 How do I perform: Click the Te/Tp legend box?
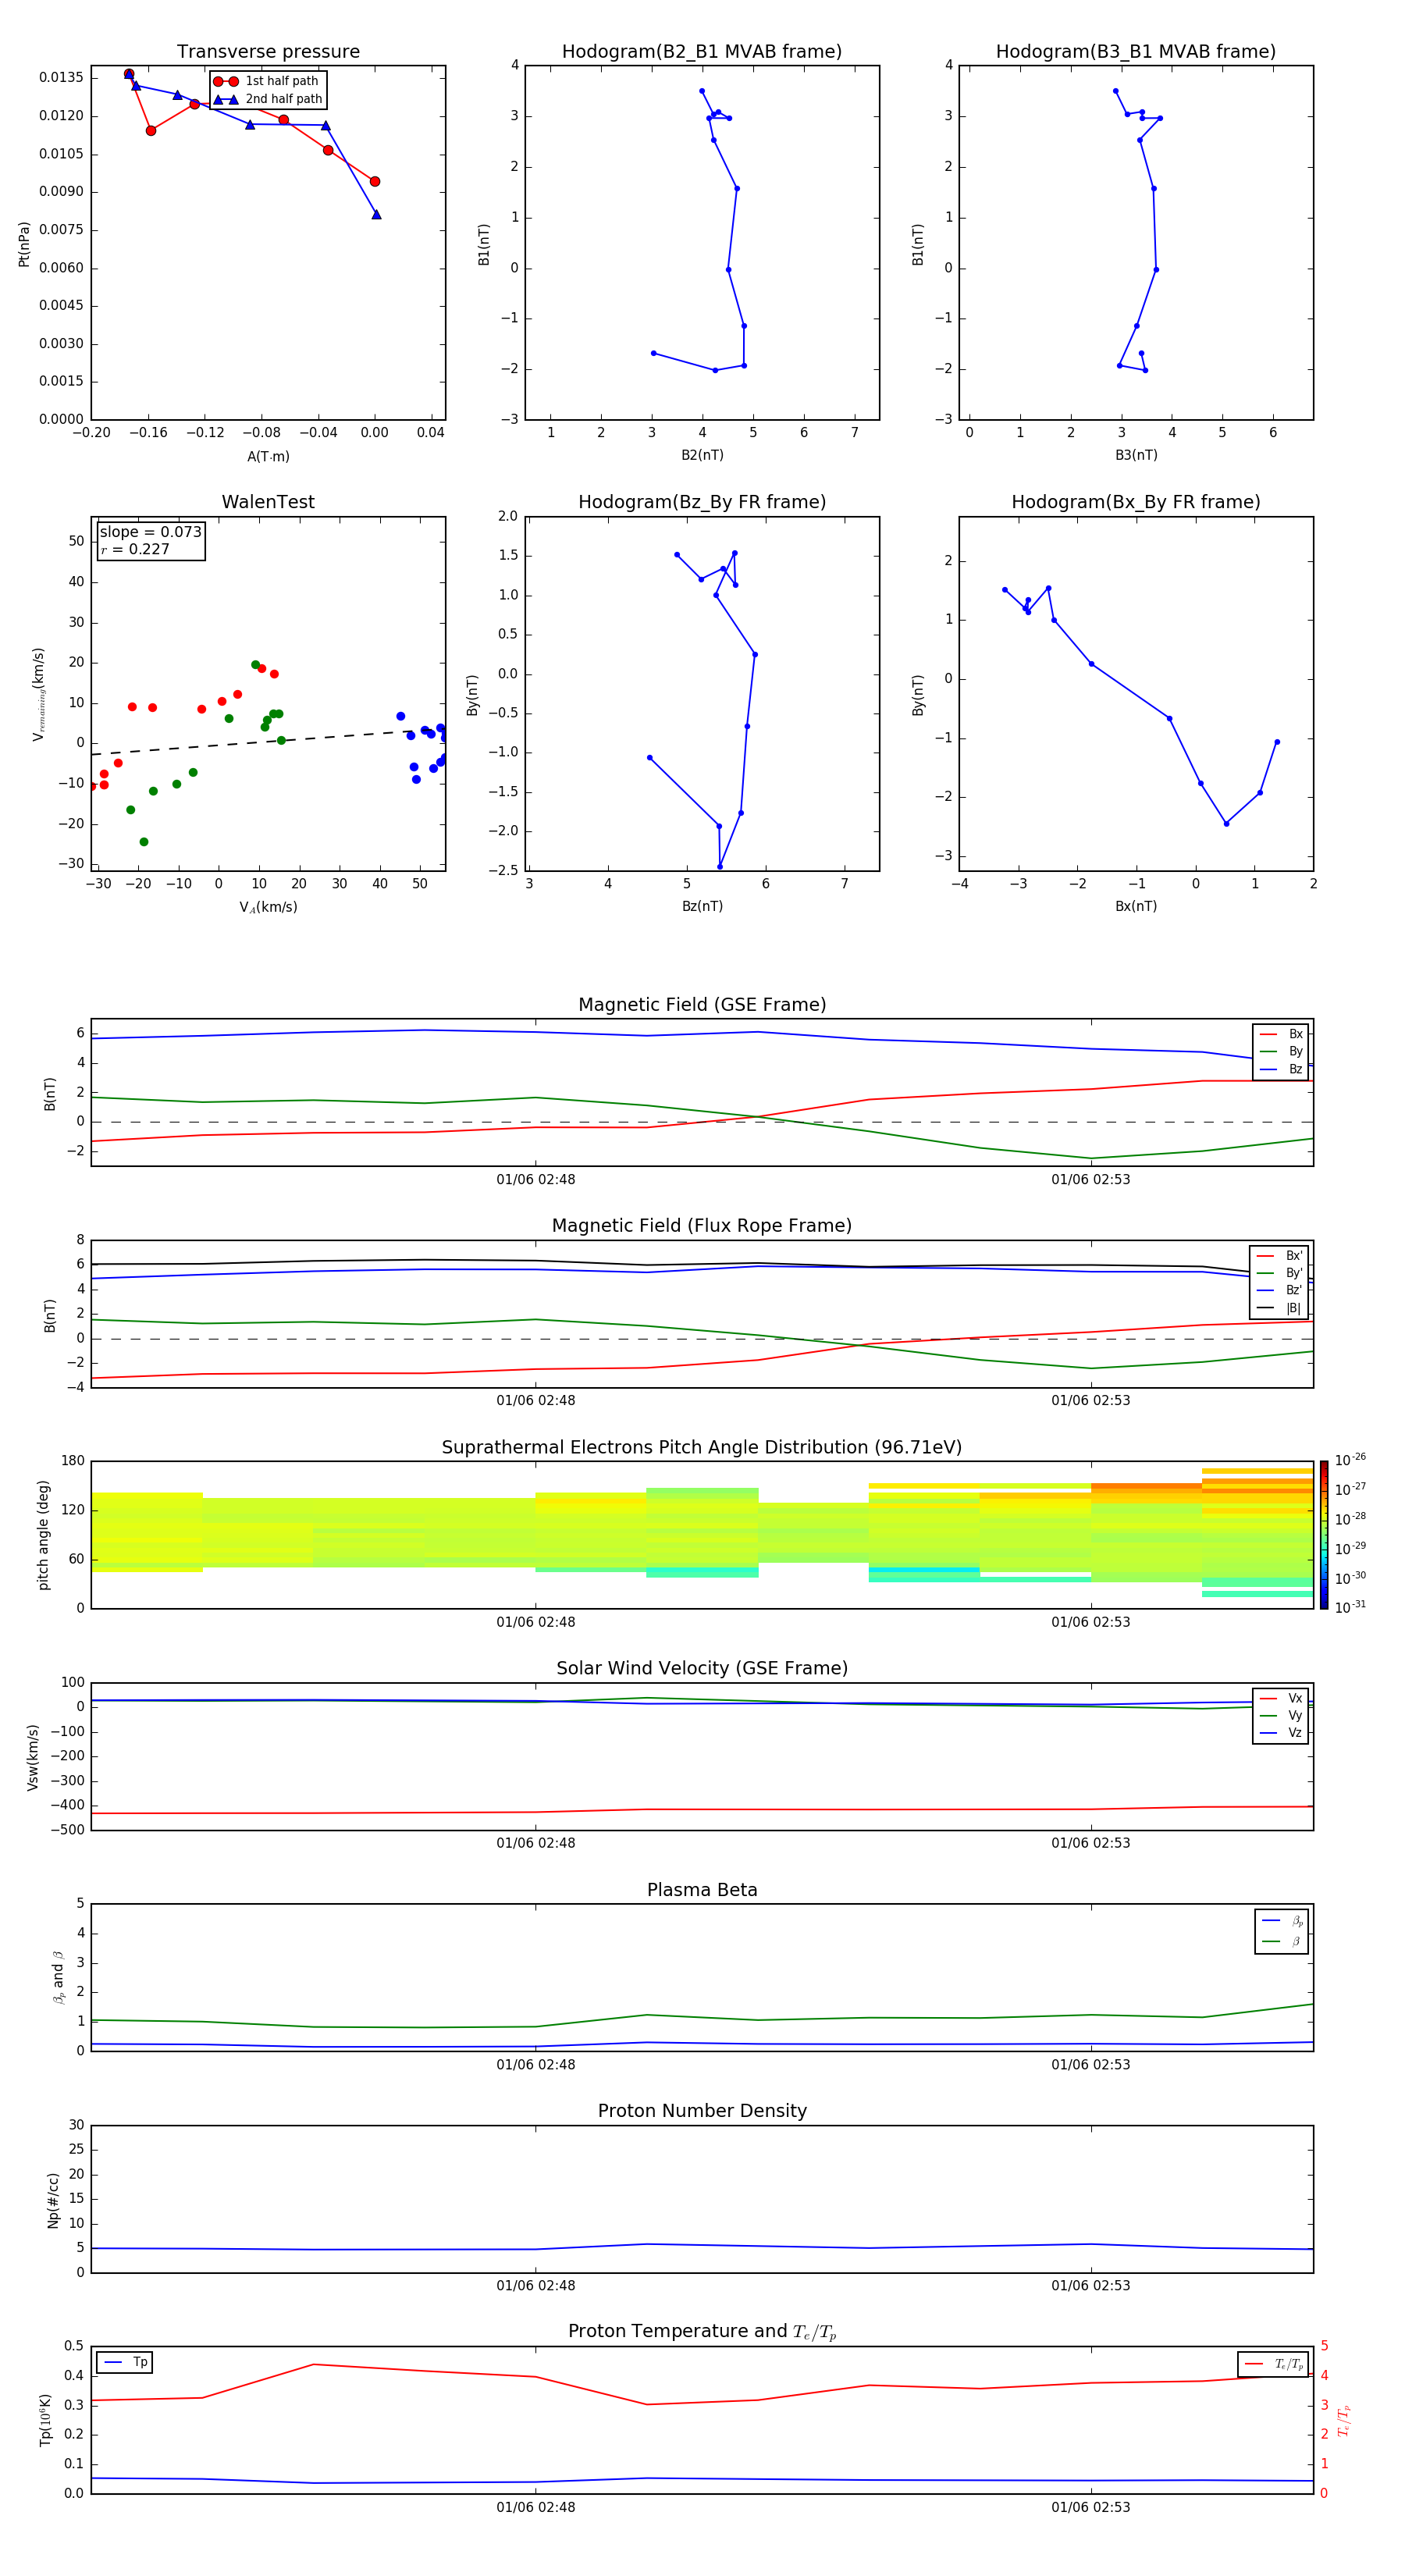[1273, 2364]
